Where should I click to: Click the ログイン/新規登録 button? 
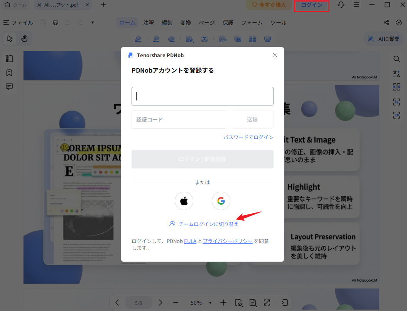(203, 159)
